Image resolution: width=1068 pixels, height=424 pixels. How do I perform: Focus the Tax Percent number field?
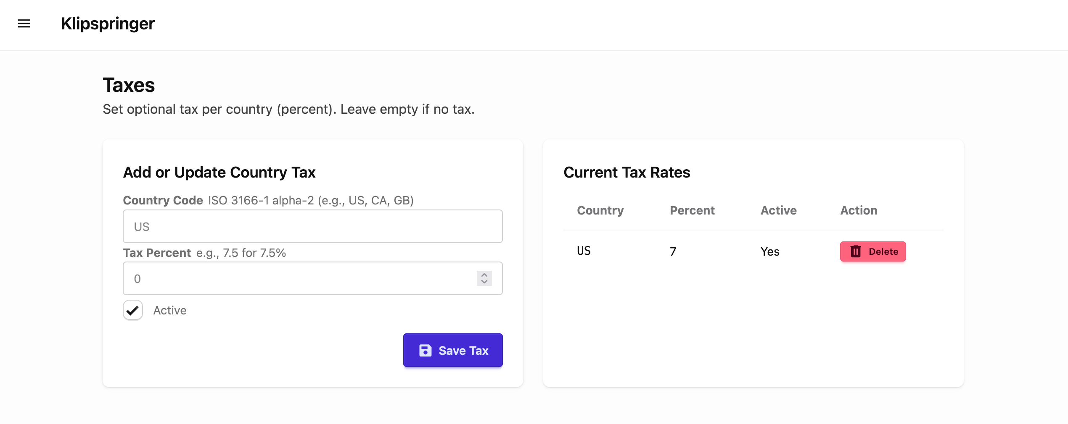pos(299,278)
